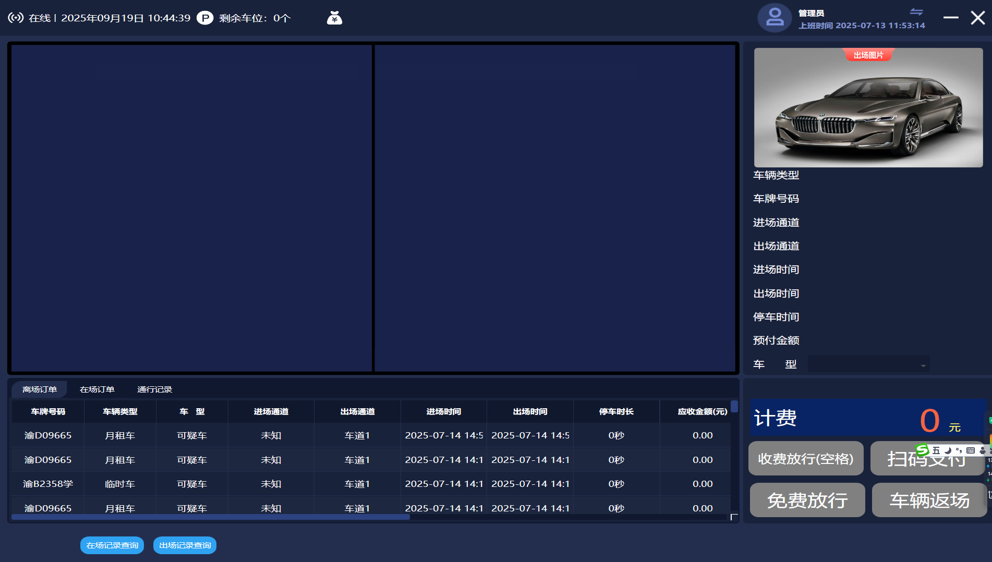Click the 出场记录查询 button

[x=185, y=545]
